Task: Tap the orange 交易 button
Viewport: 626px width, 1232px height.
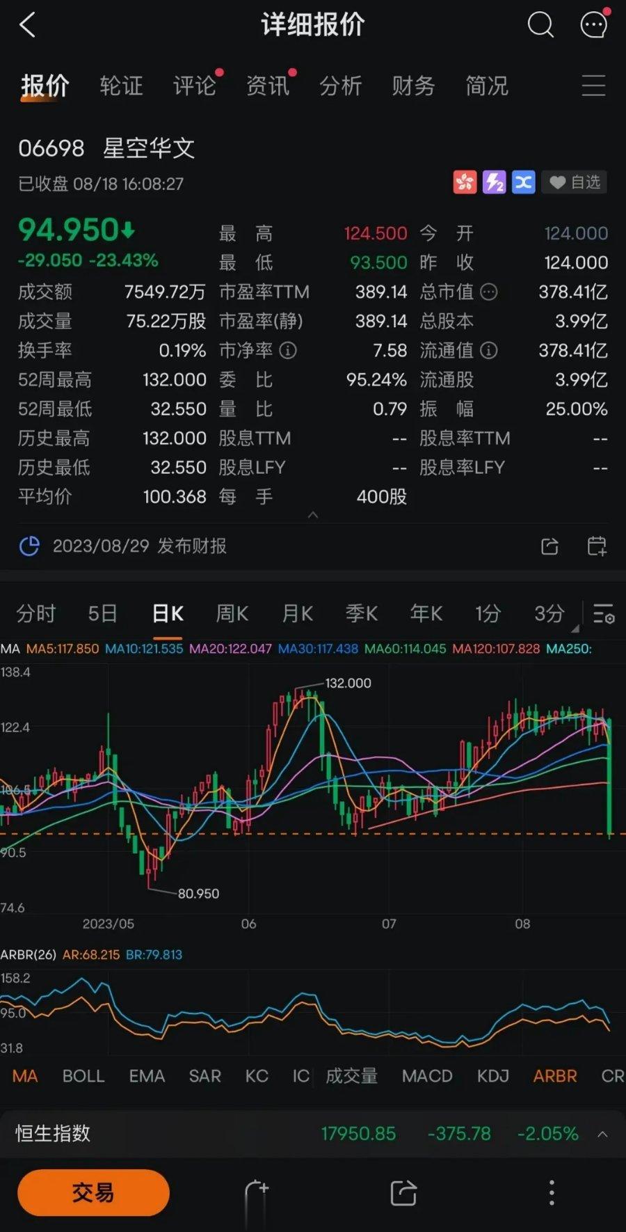Action: point(93,1192)
